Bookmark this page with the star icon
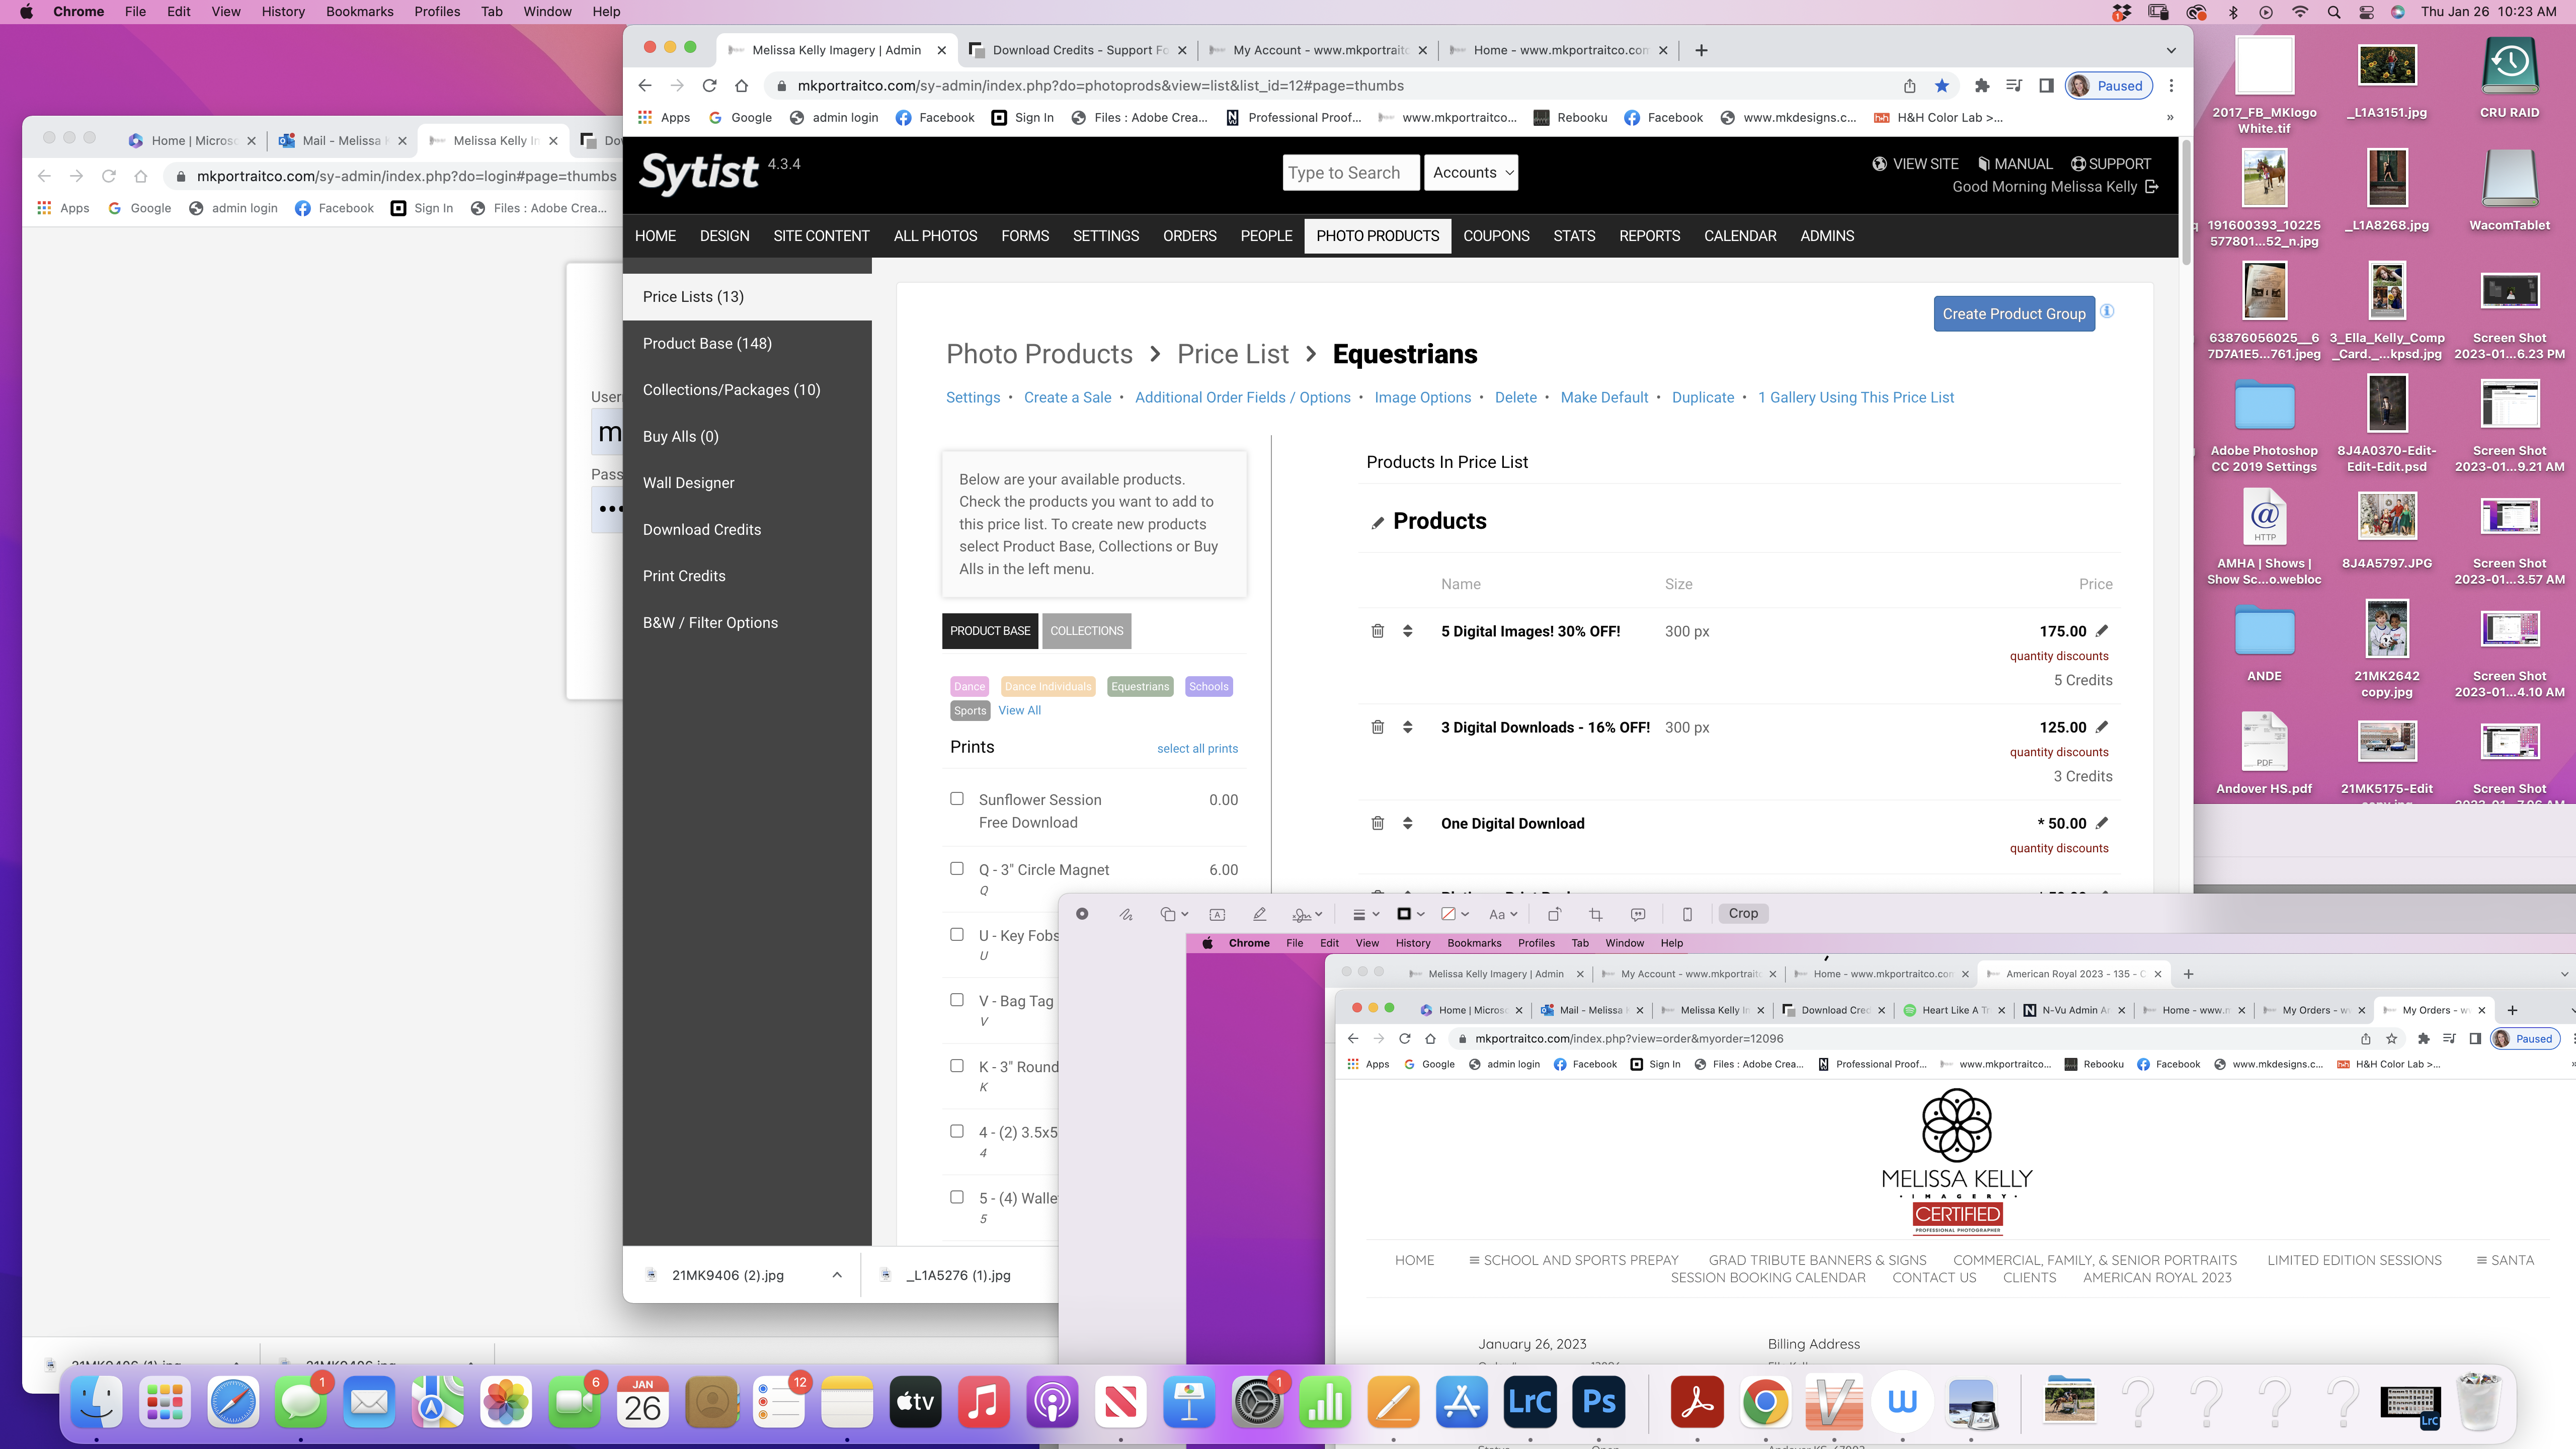The height and width of the screenshot is (1449, 2576). (x=1942, y=86)
